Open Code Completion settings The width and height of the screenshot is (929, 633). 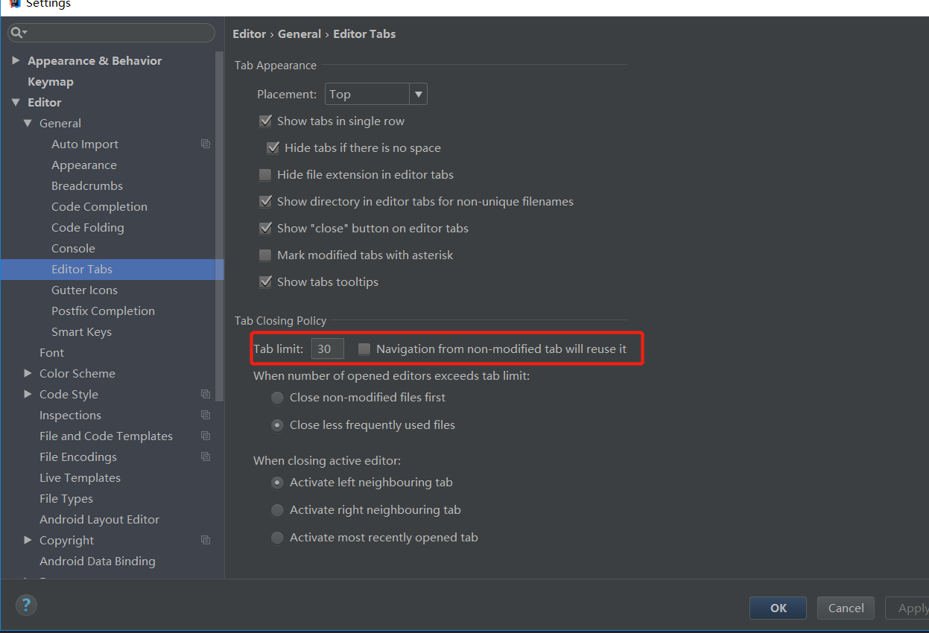99,206
